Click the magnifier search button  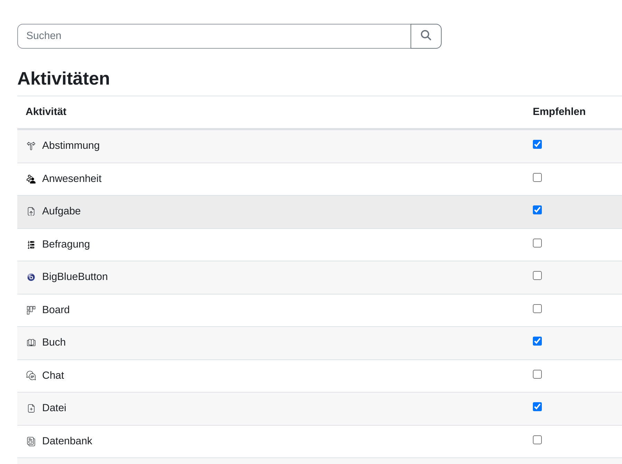[426, 36]
